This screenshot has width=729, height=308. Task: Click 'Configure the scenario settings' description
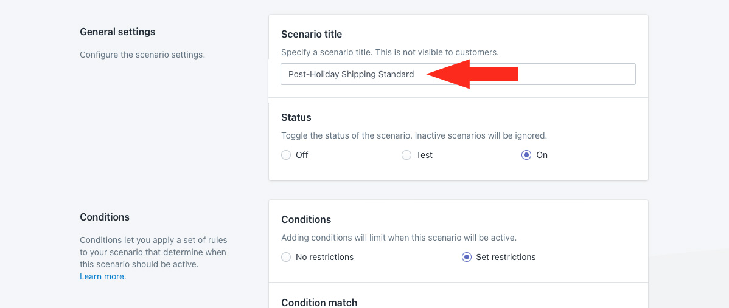(x=142, y=55)
